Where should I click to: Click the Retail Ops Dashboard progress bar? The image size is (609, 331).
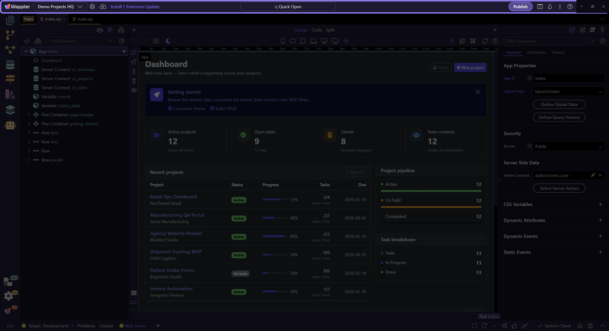[274, 200]
